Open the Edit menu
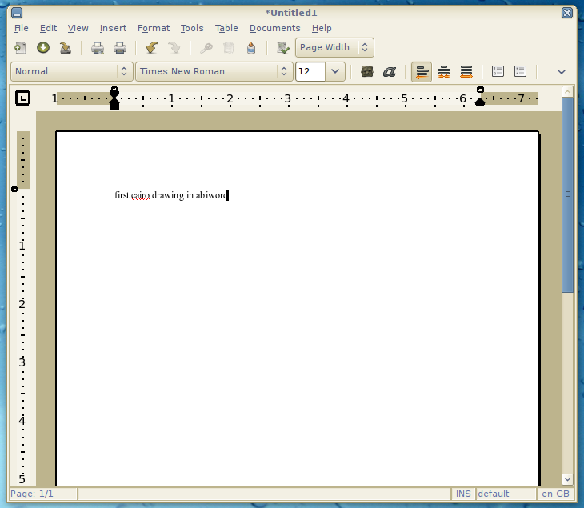Image resolution: width=584 pixels, height=508 pixels. tap(49, 28)
